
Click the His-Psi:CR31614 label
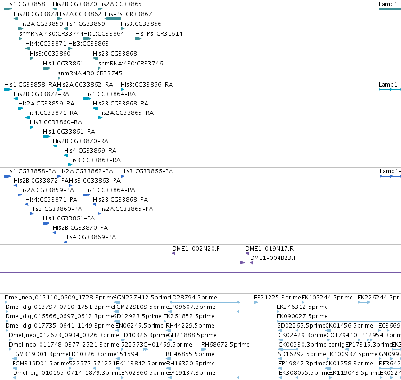(x=159, y=34)
